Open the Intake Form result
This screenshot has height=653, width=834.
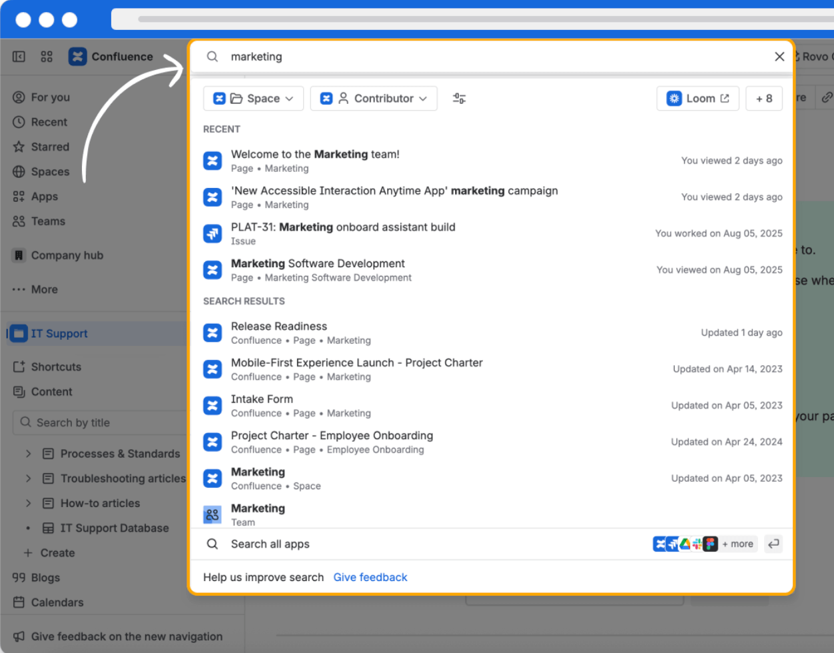click(493, 405)
